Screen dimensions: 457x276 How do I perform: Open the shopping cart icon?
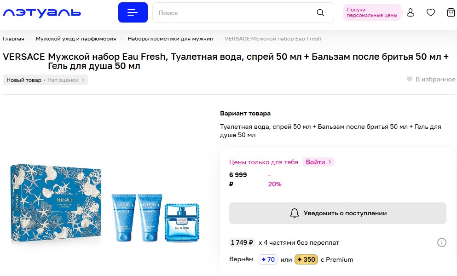point(451,12)
